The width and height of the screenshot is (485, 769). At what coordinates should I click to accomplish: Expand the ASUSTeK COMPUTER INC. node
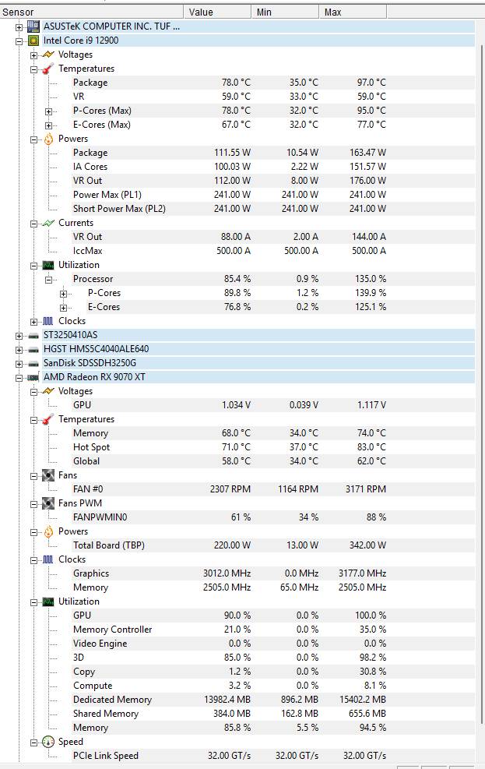pos(19,27)
